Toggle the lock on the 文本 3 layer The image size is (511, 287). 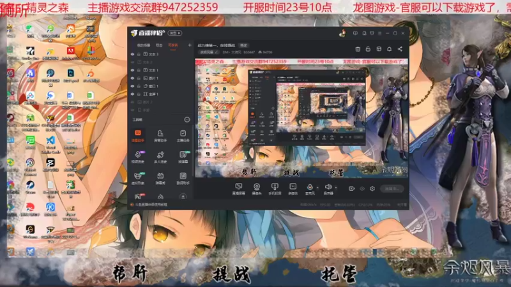[139, 54]
